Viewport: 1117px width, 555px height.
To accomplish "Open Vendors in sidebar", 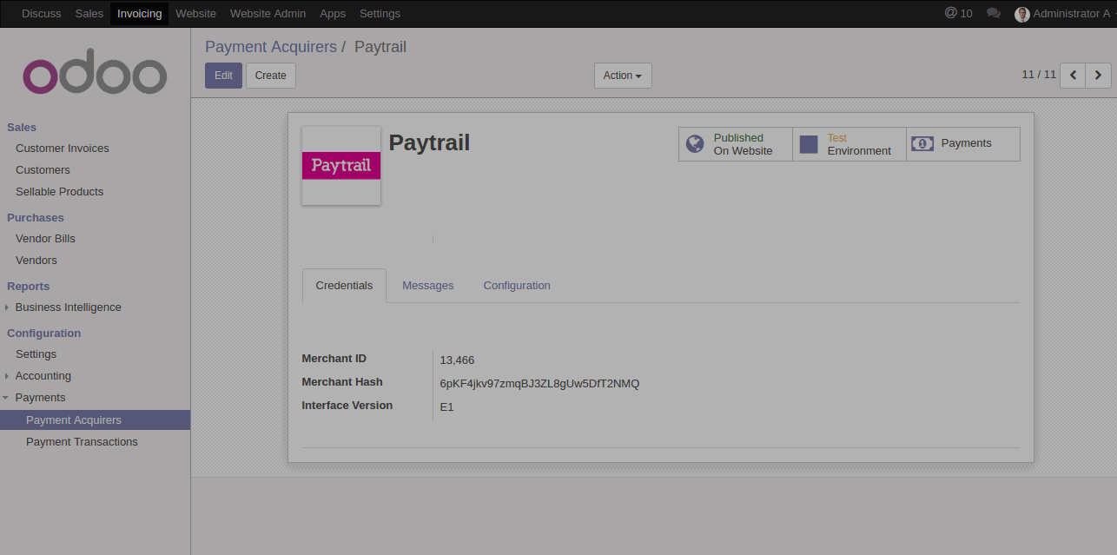I will pos(36,261).
